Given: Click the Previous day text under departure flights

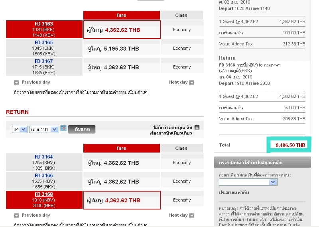Looking at the screenshot, I should 36,82.
